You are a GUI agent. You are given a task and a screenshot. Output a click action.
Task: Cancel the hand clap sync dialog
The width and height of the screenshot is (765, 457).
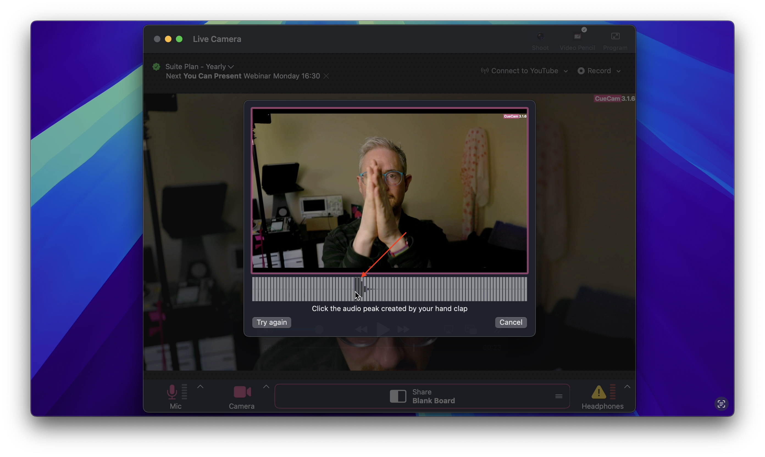click(511, 322)
